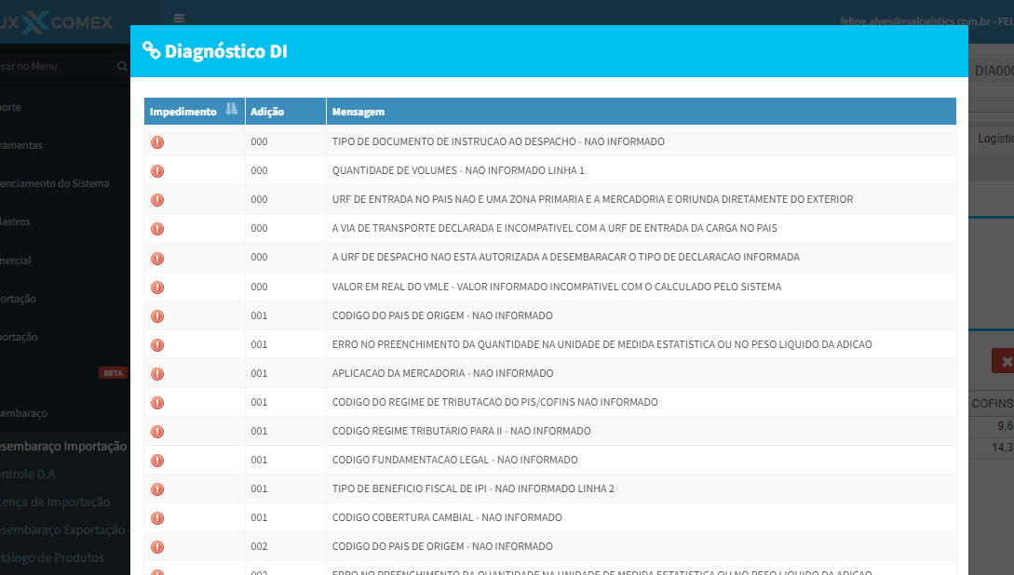Click the Adição column header
The height and width of the screenshot is (575, 1014).
(285, 111)
